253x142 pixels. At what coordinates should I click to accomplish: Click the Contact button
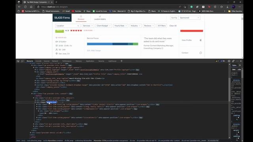click(192, 53)
